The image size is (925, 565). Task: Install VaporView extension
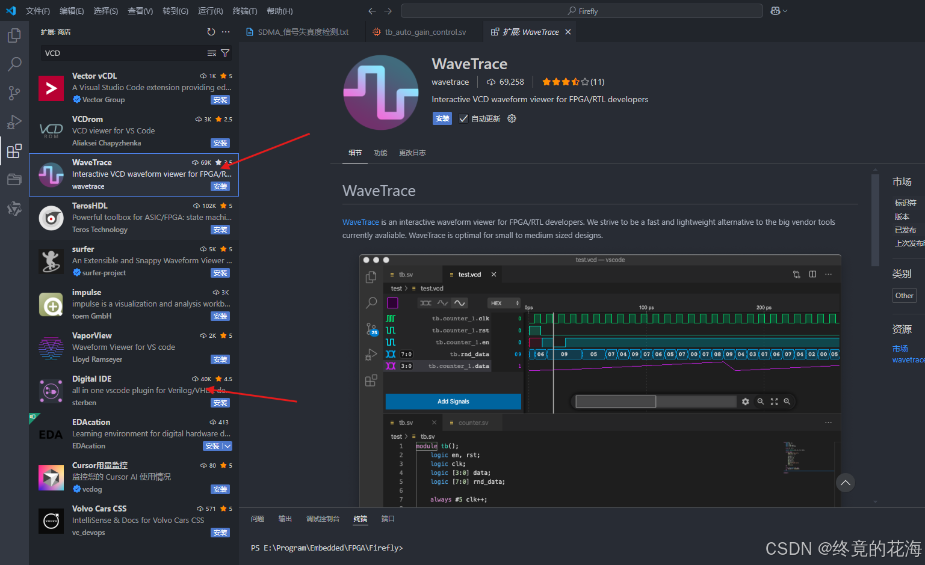(x=220, y=360)
